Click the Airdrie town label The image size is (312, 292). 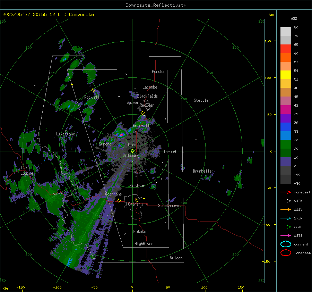137,185
